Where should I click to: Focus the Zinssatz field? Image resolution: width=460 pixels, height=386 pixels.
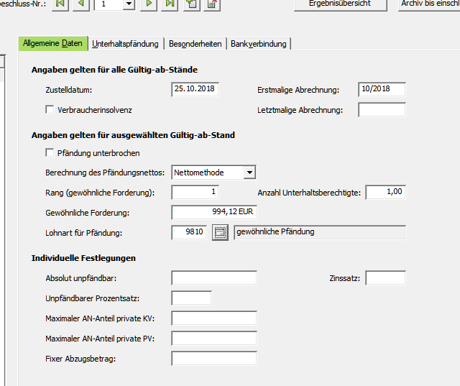coord(386,277)
